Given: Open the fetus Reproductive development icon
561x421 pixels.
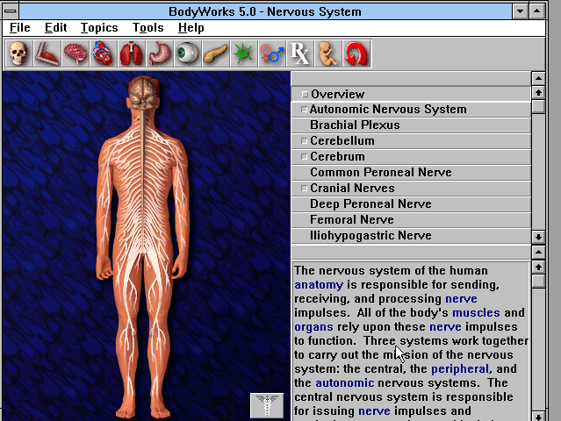Looking at the screenshot, I should click(x=327, y=54).
